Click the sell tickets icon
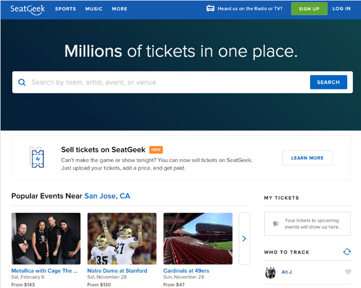361x288 pixels. pos(37,157)
